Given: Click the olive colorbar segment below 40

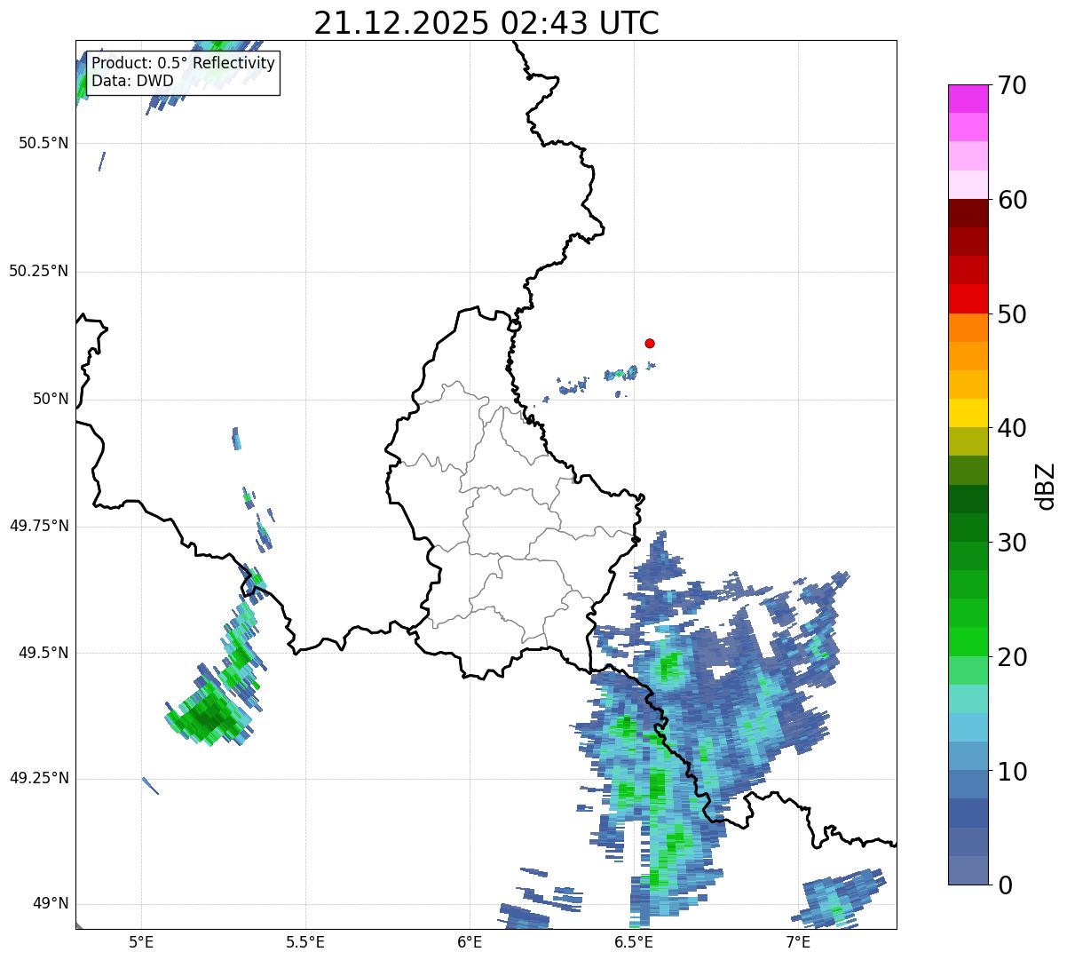Looking at the screenshot, I should click(968, 442).
